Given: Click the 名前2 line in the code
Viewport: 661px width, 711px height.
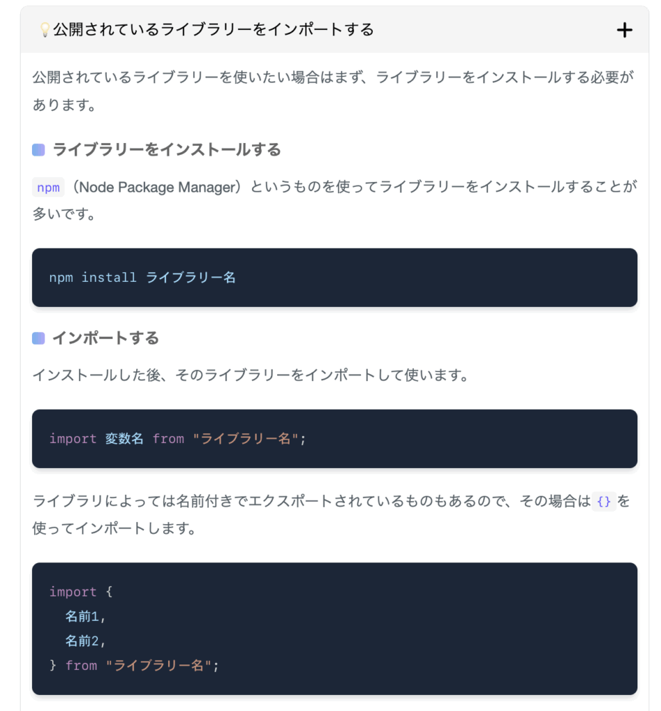Looking at the screenshot, I should (85, 641).
